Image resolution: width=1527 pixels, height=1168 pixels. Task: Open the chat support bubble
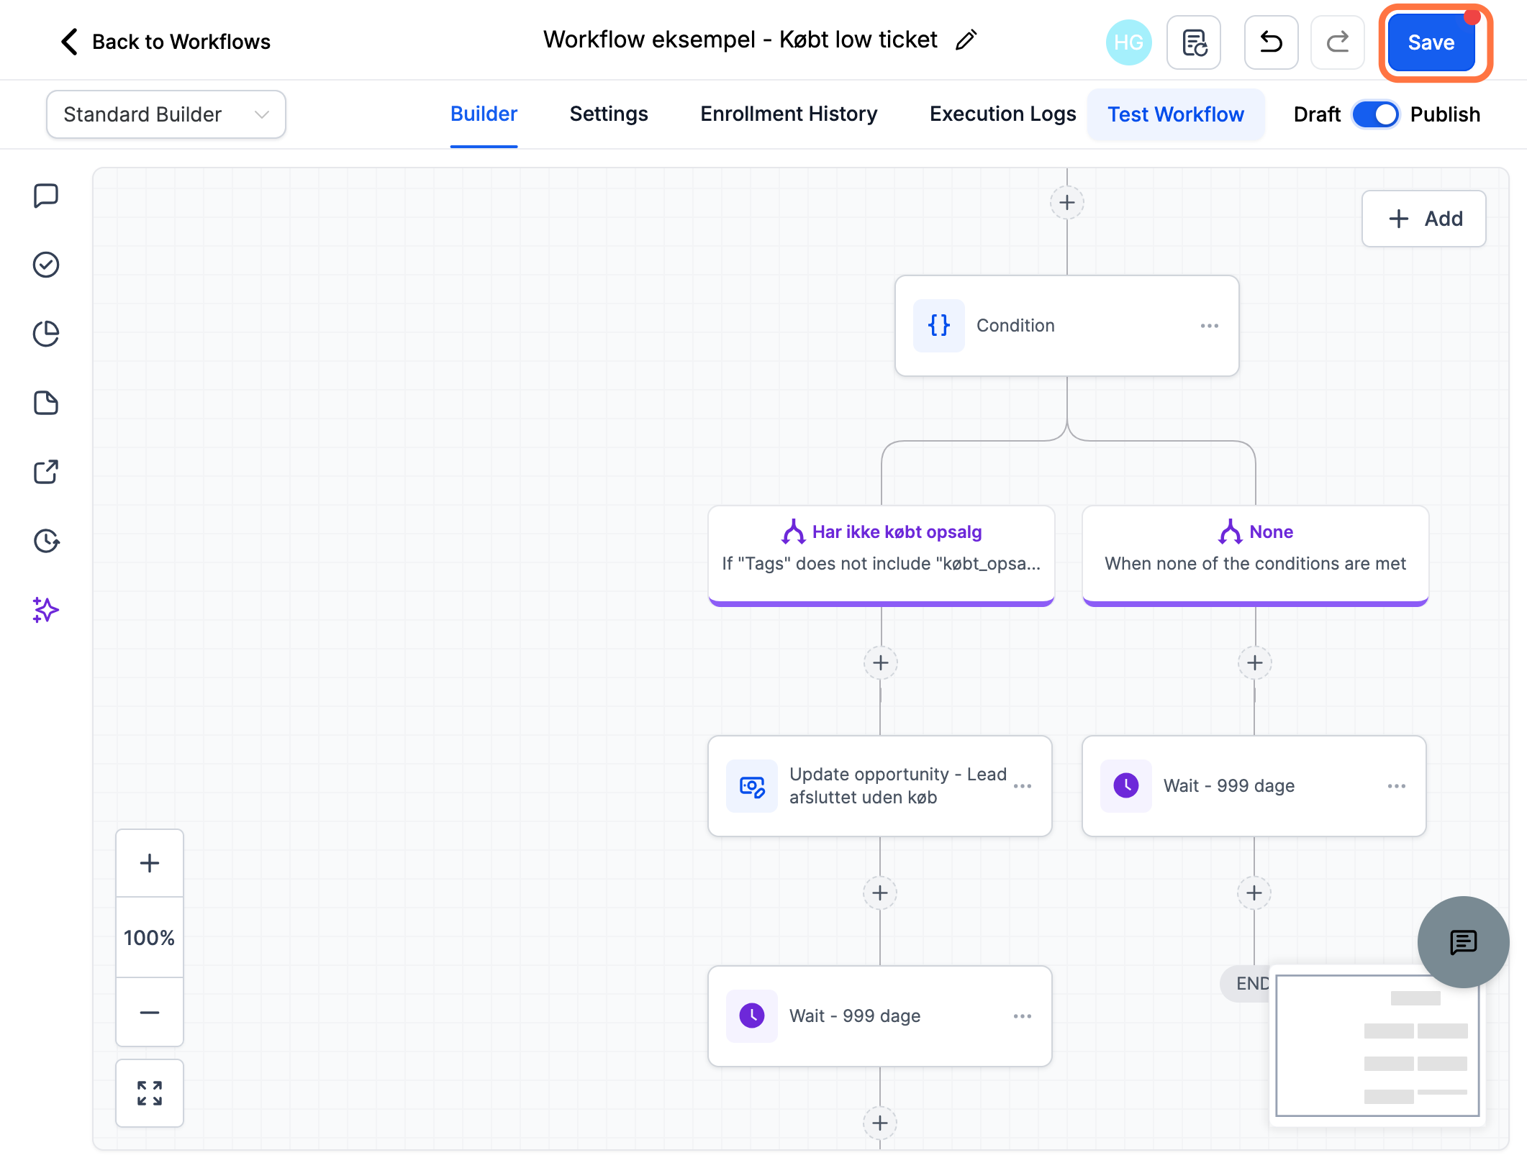coord(1463,941)
